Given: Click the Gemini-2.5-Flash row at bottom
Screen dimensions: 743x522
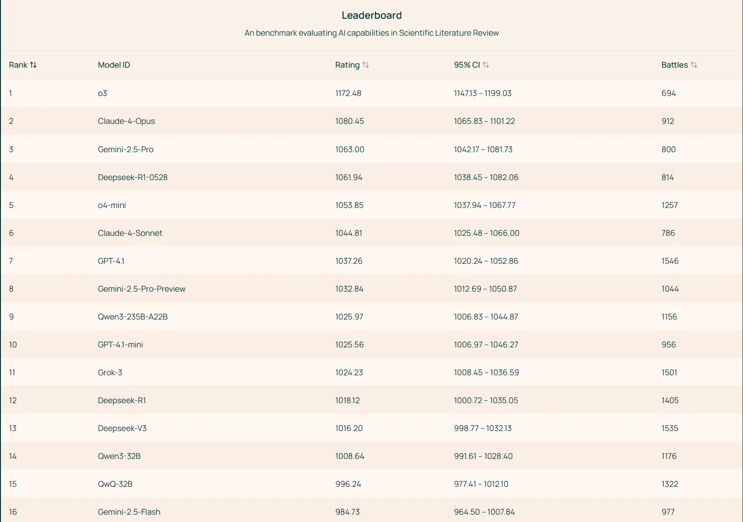Looking at the screenshot, I should click(x=129, y=512).
